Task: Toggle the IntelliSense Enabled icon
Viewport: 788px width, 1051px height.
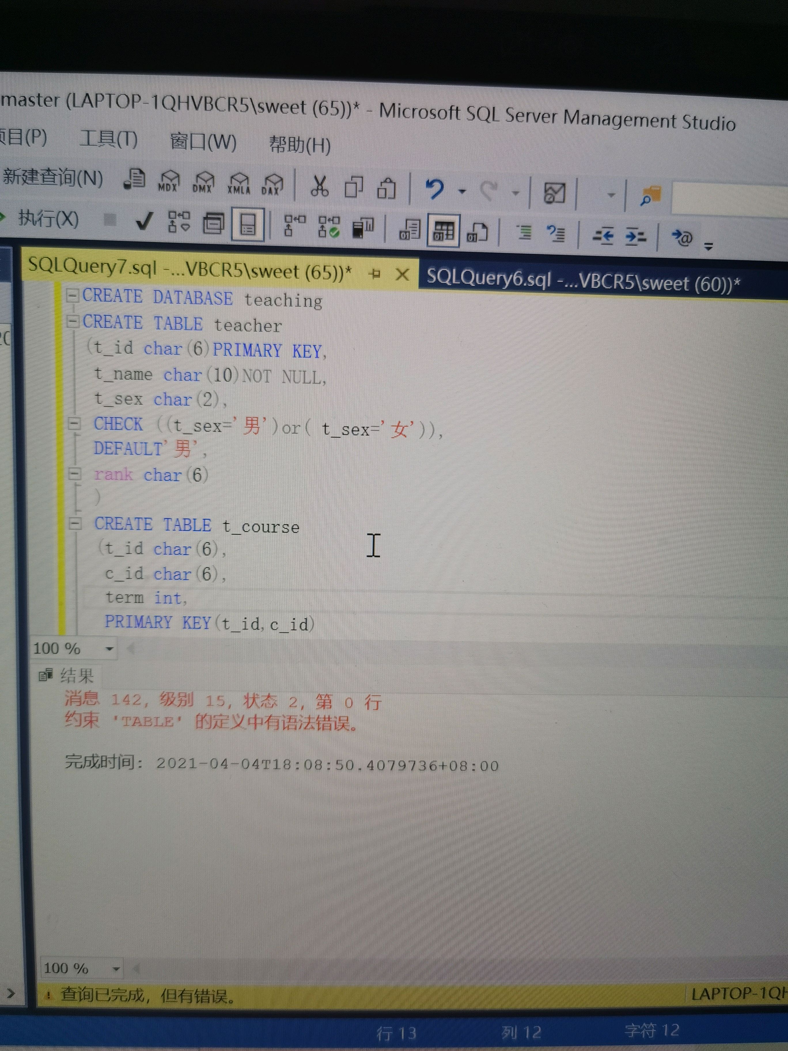Action: tap(247, 224)
